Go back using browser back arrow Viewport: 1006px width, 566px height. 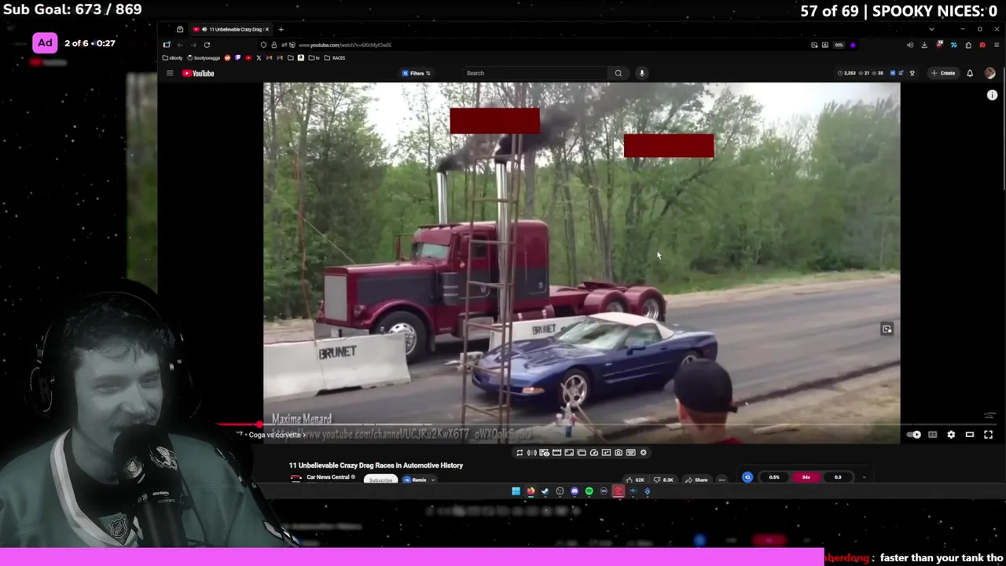(x=180, y=45)
